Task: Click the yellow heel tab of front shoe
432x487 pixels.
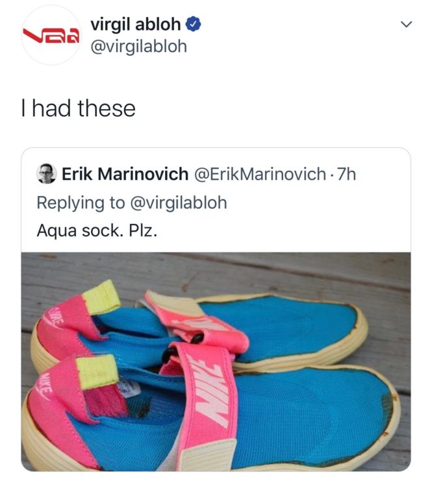Action: [x=97, y=371]
